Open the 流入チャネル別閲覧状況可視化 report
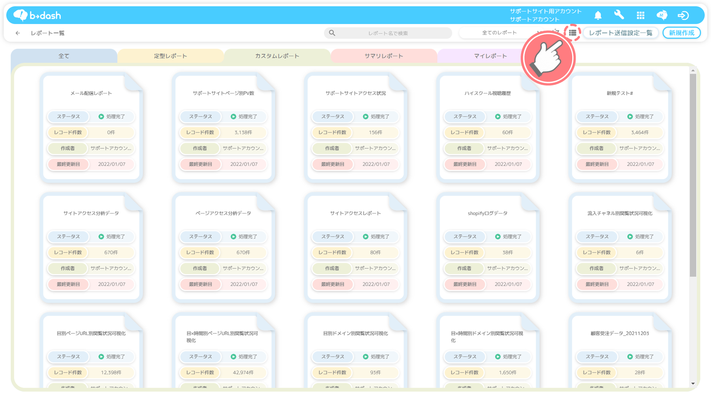This screenshot has width=711, height=399. click(x=620, y=248)
